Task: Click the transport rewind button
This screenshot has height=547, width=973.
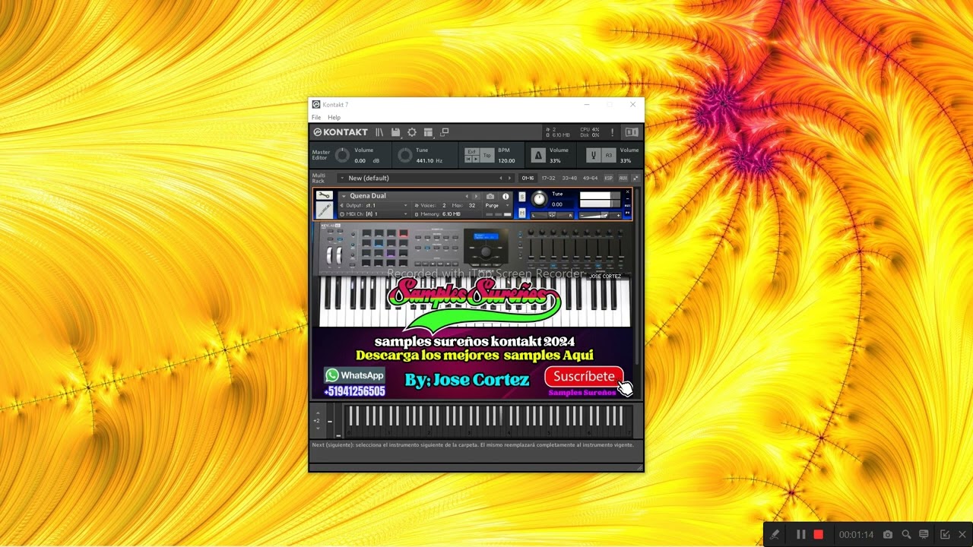Action: point(467,159)
